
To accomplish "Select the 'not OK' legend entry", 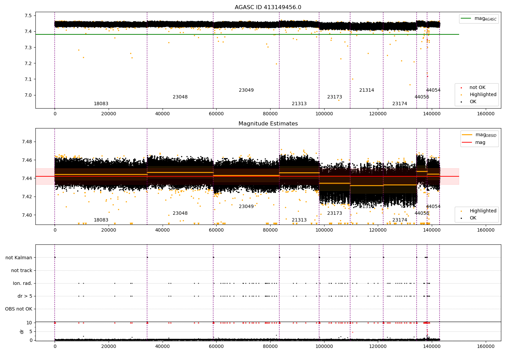I will click(x=477, y=88).
